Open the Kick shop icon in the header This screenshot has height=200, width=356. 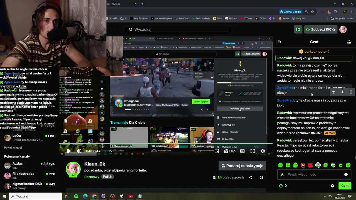[298, 29]
